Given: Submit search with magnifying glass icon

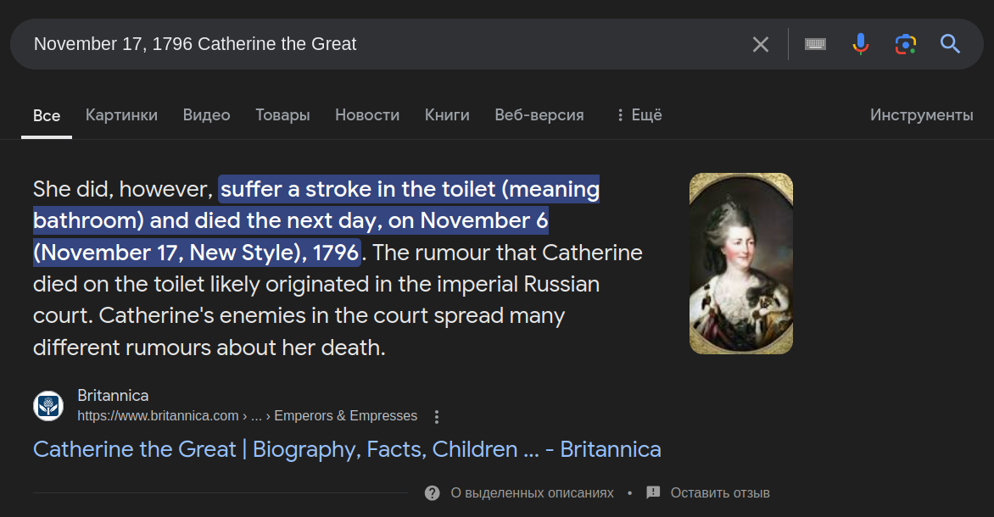Looking at the screenshot, I should pyautogui.click(x=950, y=44).
